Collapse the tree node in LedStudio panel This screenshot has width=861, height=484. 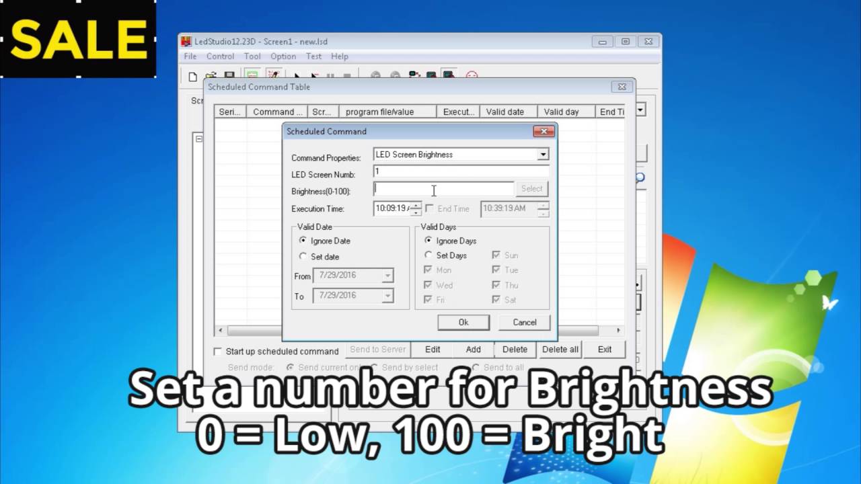(199, 138)
